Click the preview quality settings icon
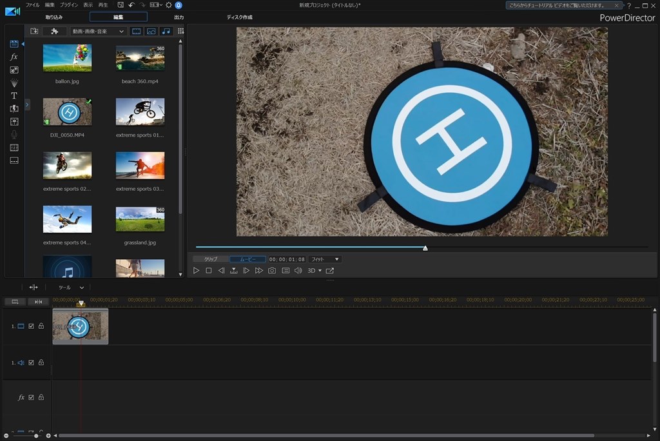The height and width of the screenshot is (441, 660). 286,270
